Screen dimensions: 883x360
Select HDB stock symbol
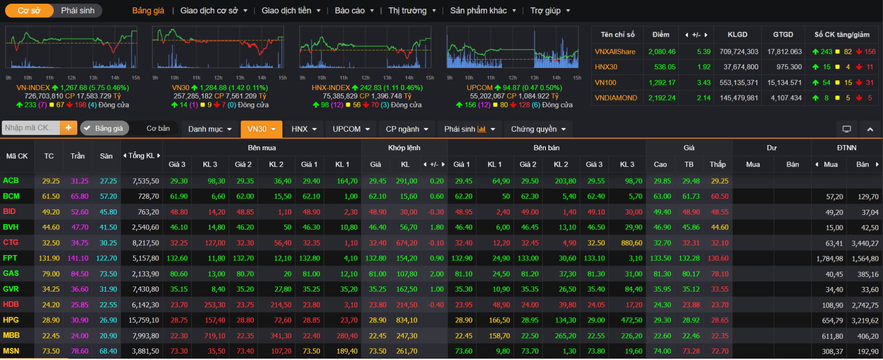(11, 304)
